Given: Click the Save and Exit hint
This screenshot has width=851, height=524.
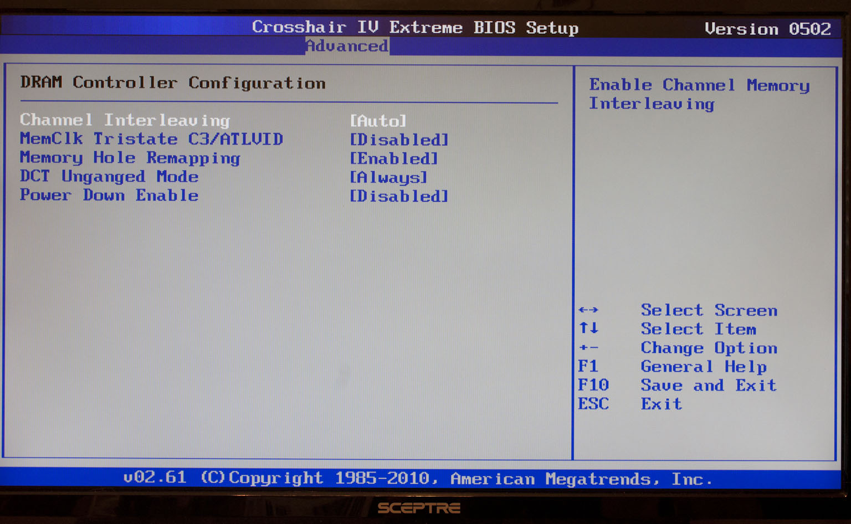Looking at the screenshot, I should pos(709,386).
